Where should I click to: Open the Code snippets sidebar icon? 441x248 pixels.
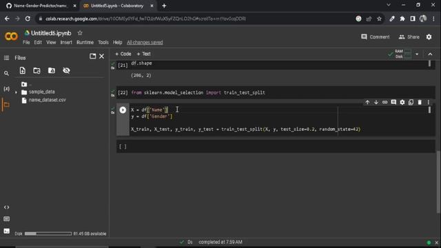[6, 207]
